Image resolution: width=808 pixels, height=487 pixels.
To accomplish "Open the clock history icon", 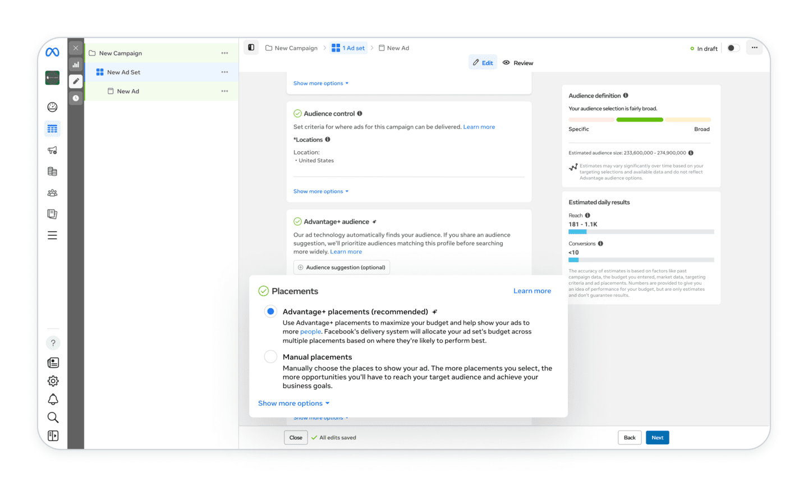I will (x=76, y=98).
